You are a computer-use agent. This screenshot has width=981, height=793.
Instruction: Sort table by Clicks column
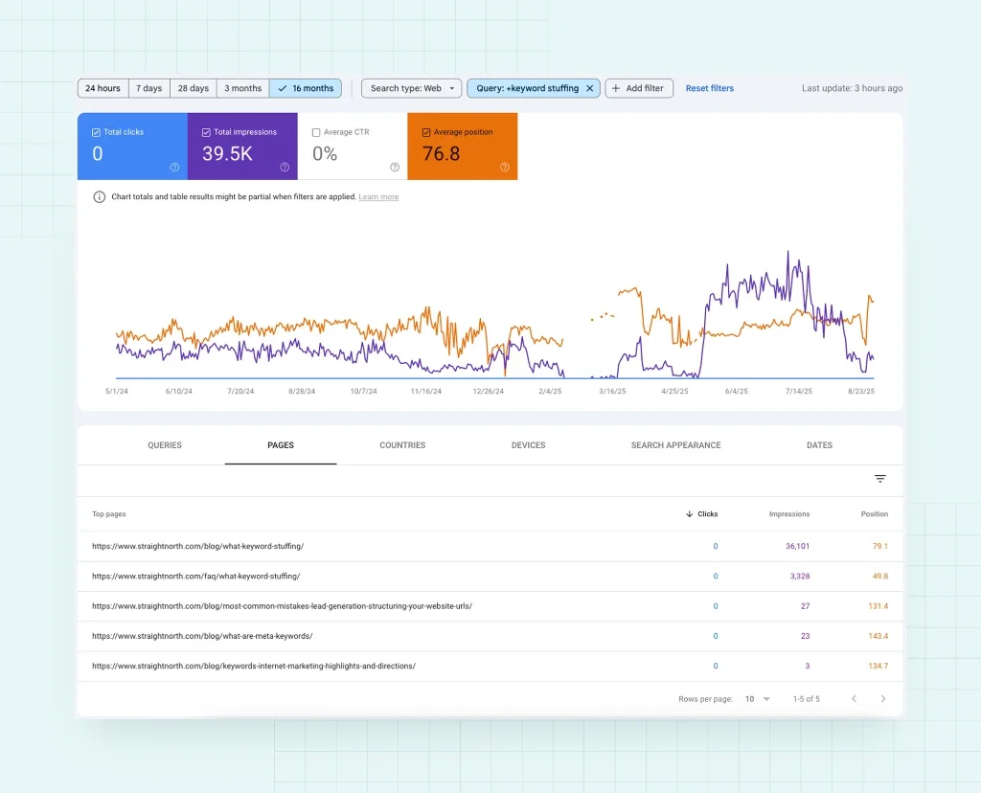(x=702, y=514)
